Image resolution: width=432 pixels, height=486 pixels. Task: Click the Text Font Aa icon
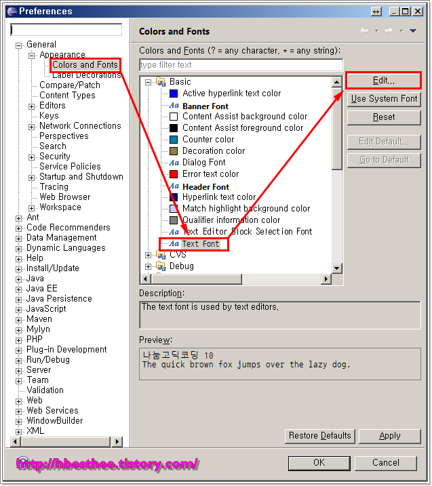pos(174,243)
